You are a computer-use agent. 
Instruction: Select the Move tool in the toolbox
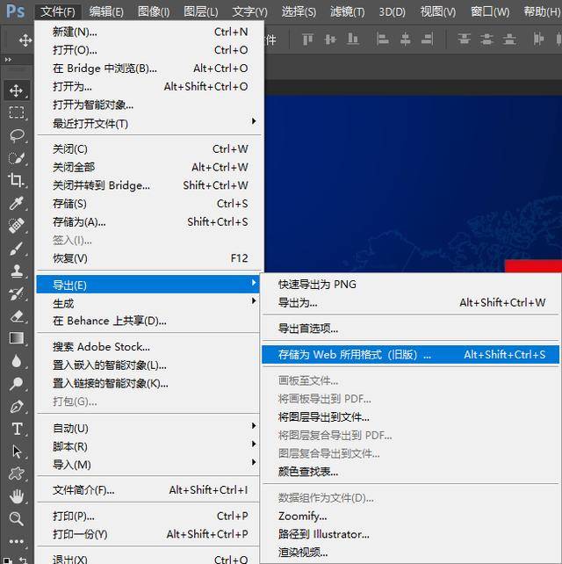tap(16, 90)
